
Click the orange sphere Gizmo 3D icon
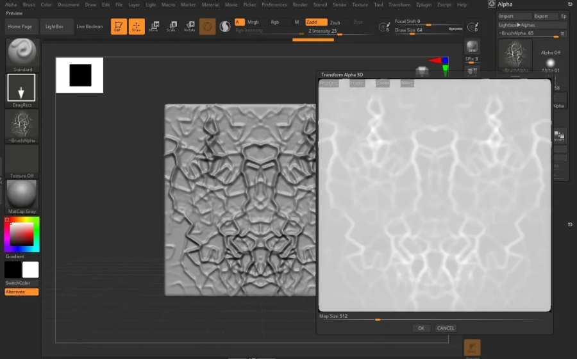(x=208, y=26)
